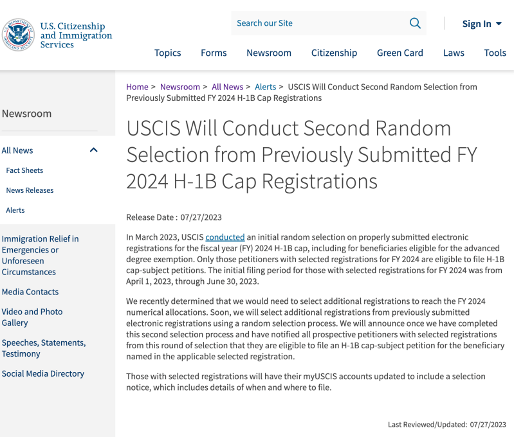514x437 pixels.
Task: Open Media Contacts sidebar link
Action: coord(30,292)
